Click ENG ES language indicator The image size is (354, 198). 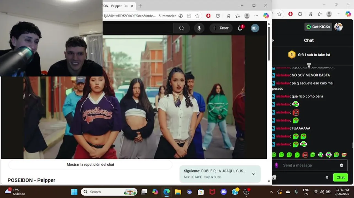[306, 192]
